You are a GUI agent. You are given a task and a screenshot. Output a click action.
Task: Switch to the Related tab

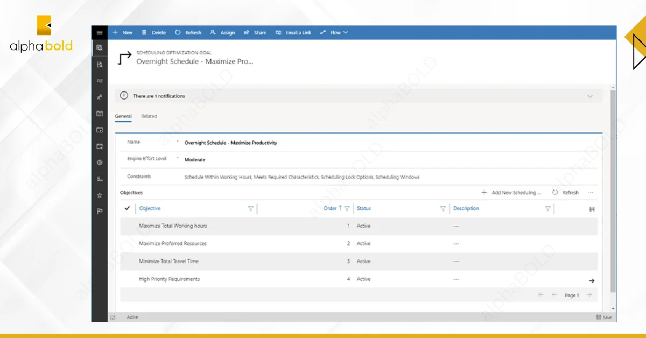(149, 116)
